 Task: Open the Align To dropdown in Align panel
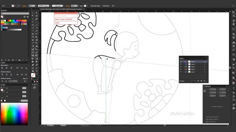[25, 81]
